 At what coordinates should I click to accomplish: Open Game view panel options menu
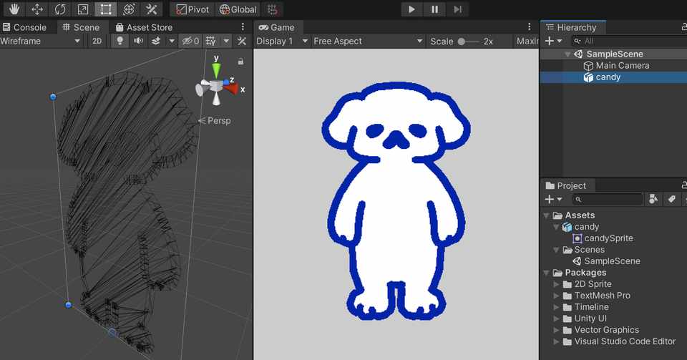530,27
